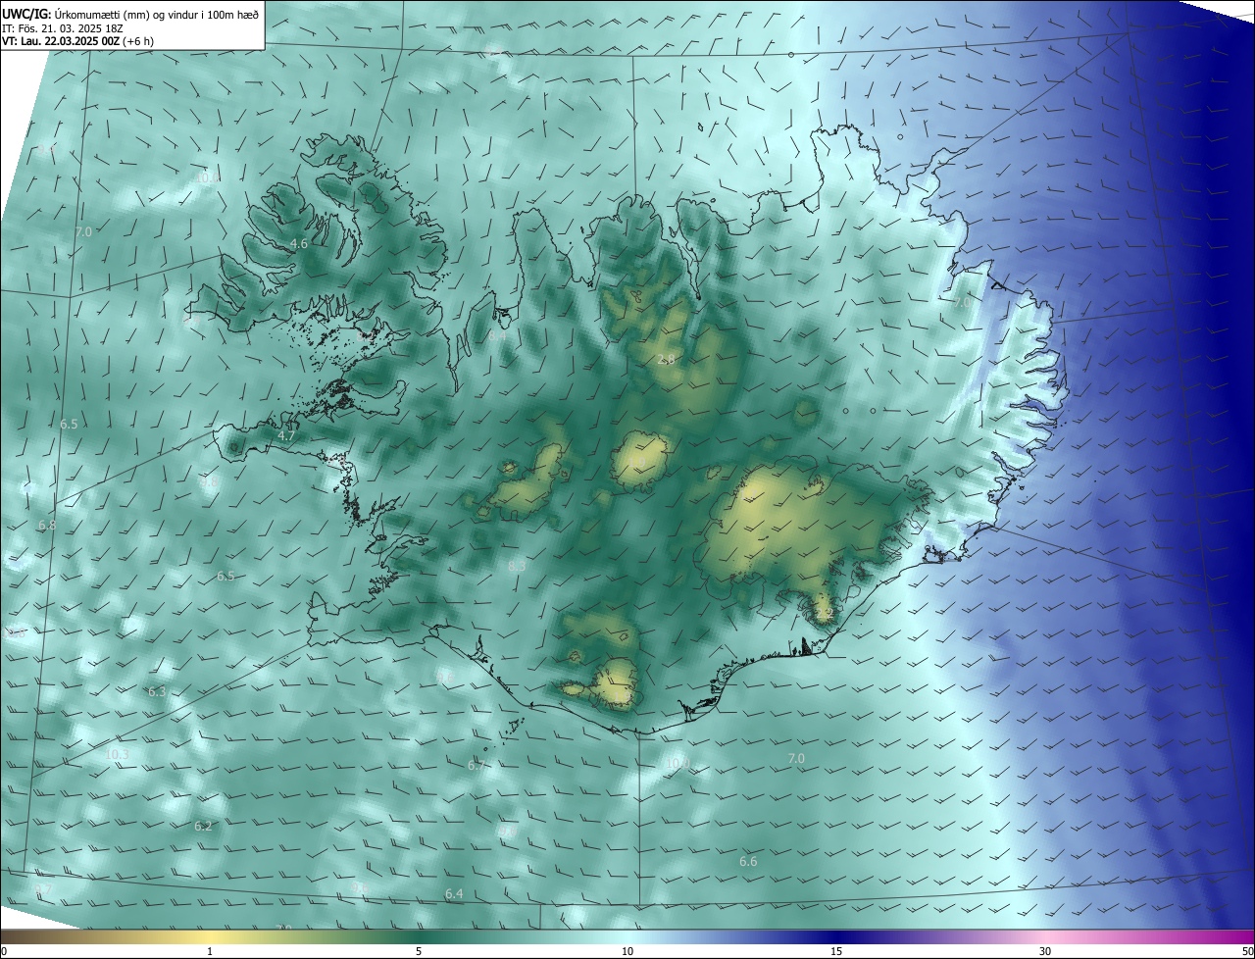Click the 4.6 value over the Westfjords
This screenshot has height=959, width=1255.
tap(299, 243)
